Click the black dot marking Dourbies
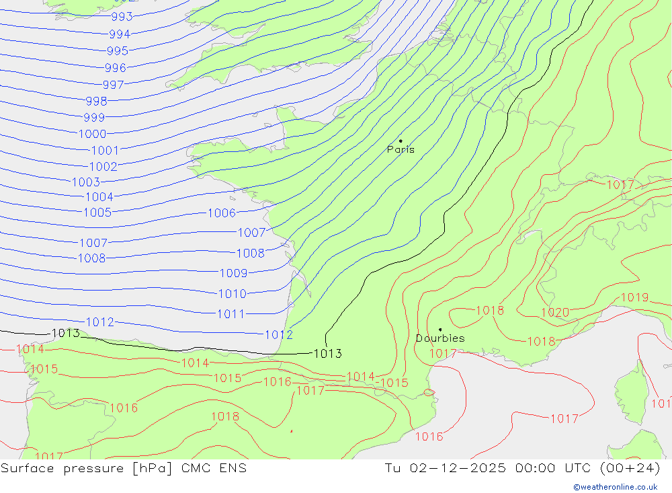 (x=440, y=330)
